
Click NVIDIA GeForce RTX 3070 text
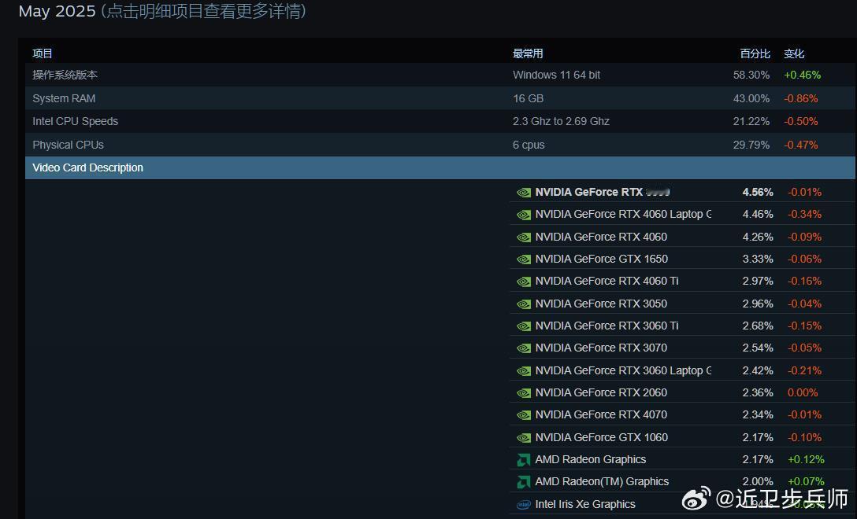tap(601, 348)
